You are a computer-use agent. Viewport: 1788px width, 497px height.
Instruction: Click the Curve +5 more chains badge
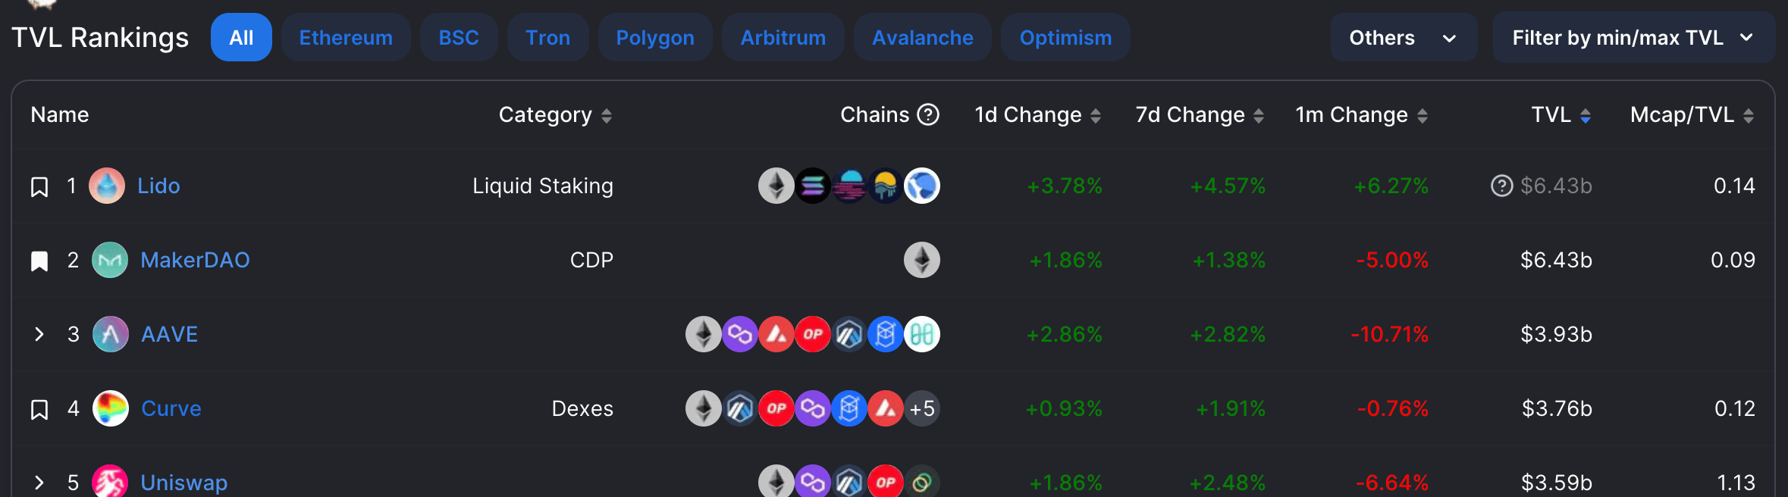click(x=922, y=408)
